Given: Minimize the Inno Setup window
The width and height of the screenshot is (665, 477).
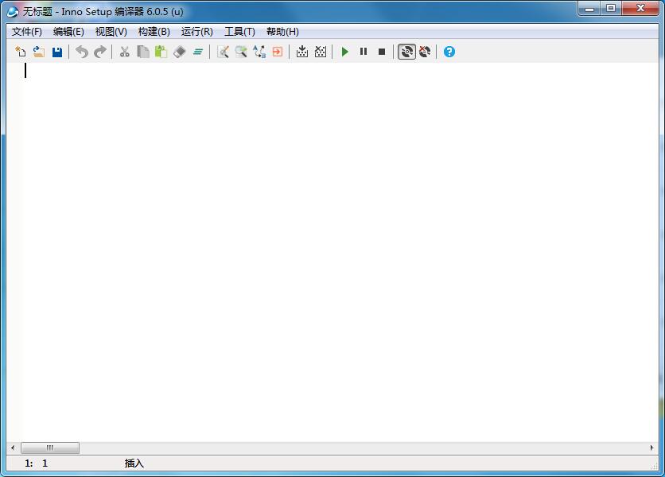Looking at the screenshot, I should pyautogui.click(x=589, y=9).
